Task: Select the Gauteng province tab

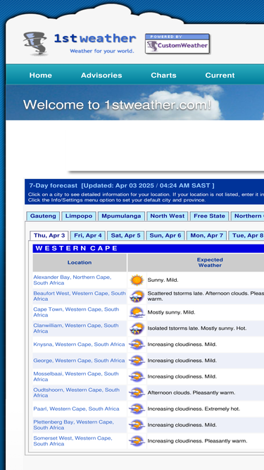Action: click(43, 216)
